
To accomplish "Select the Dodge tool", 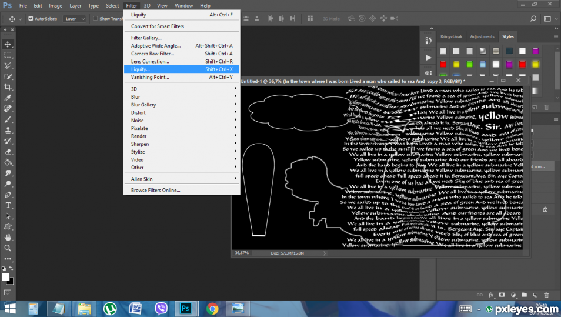I will [8, 184].
